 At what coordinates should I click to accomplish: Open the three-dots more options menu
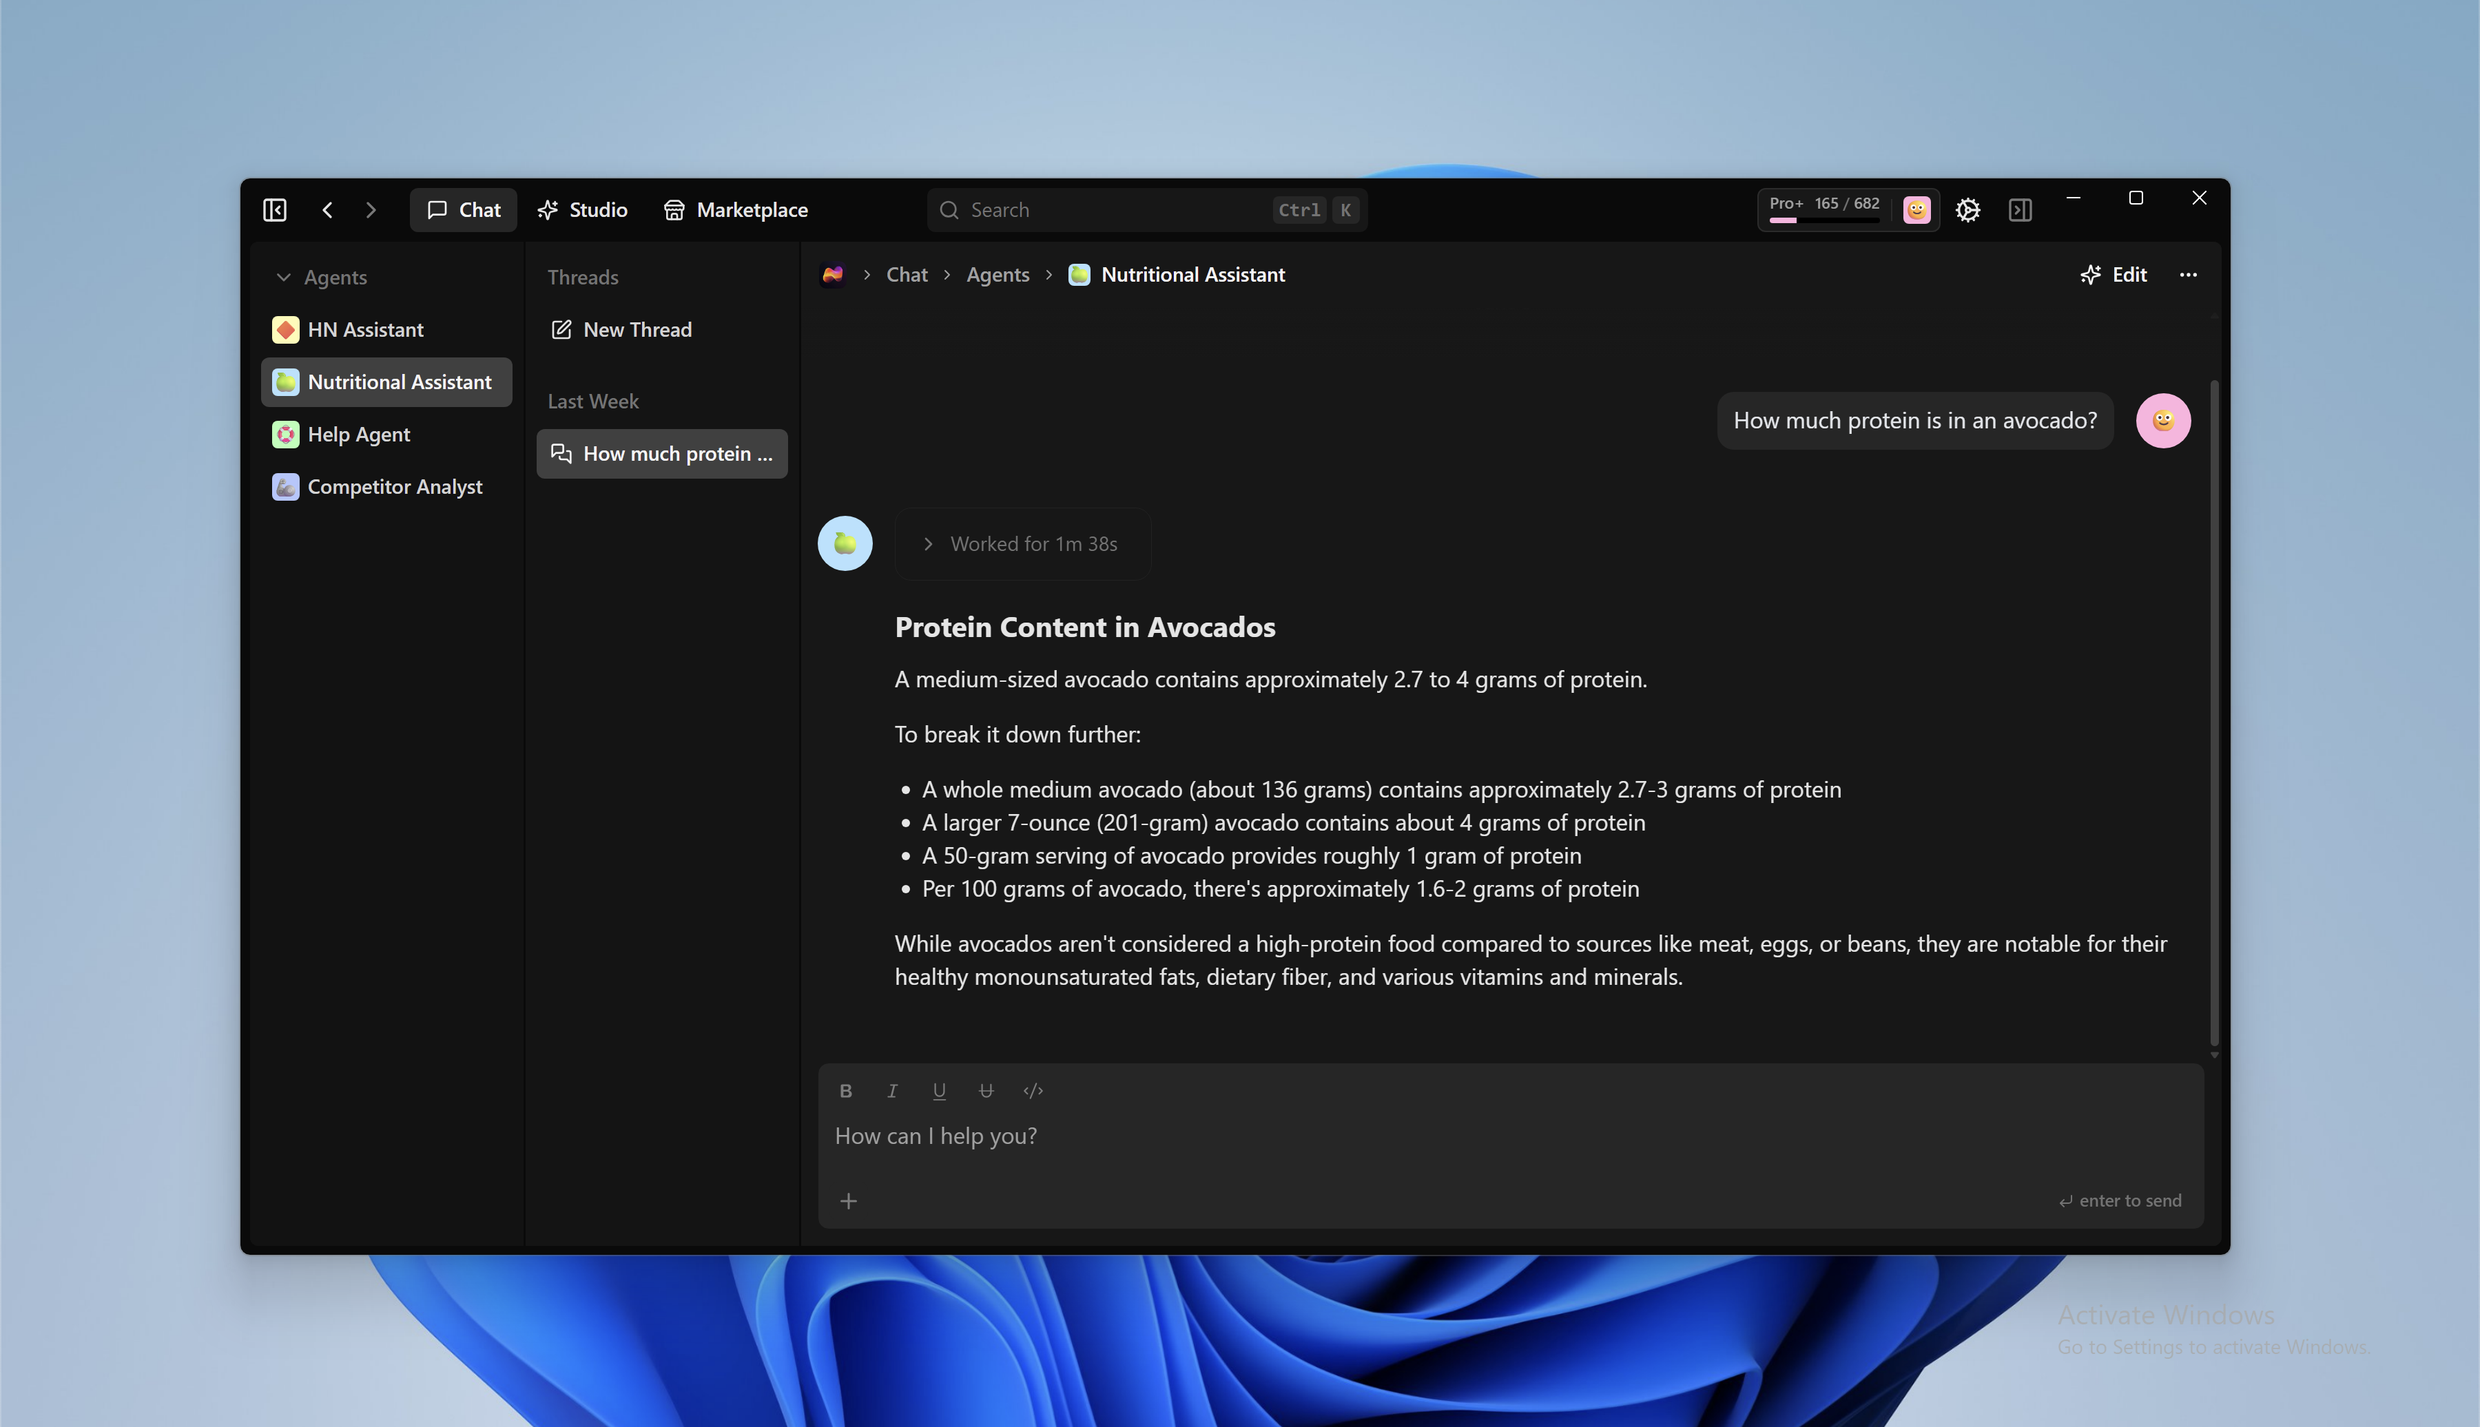pyautogui.click(x=2188, y=275)
